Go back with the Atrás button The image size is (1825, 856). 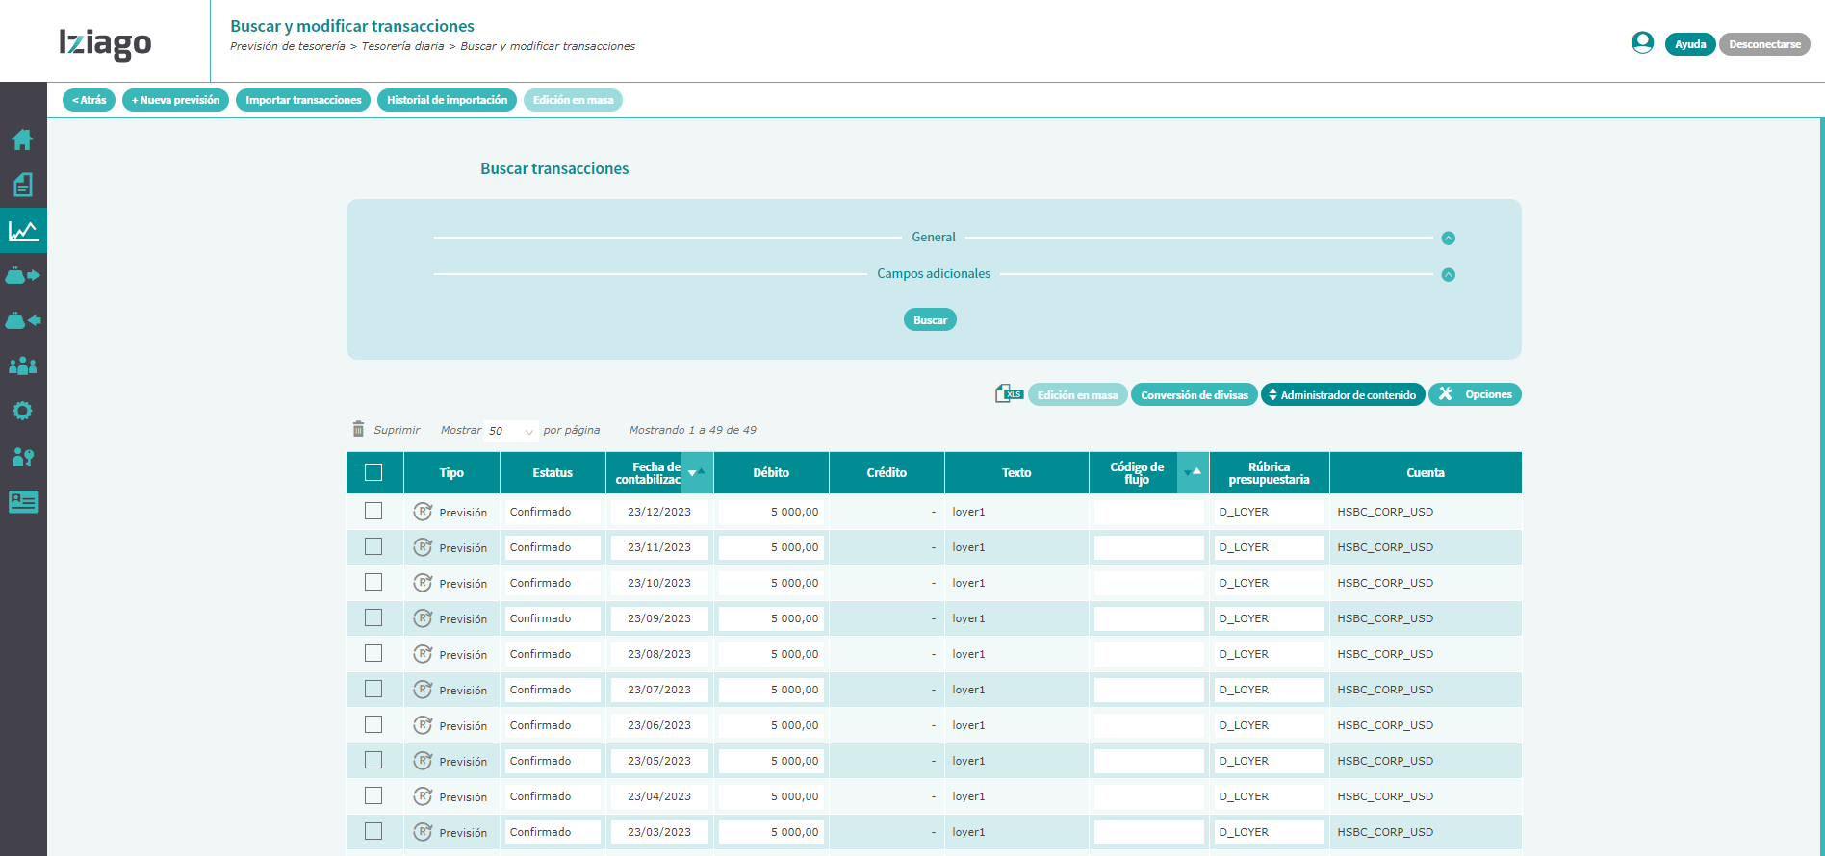click(89, 100)
